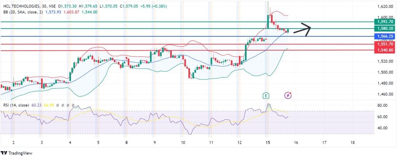Click the 1,460.00 price axis value
This screenshot has height=158, width=397.
point(385,94)
